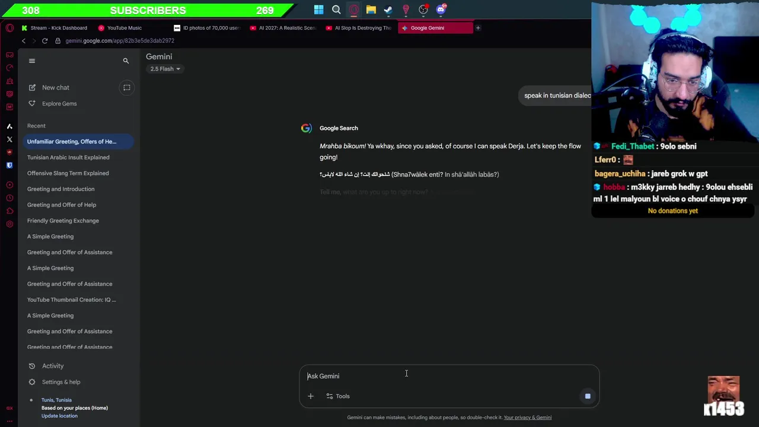
Task: Open the Aria AI icon in sidebar
Action: 9,126
